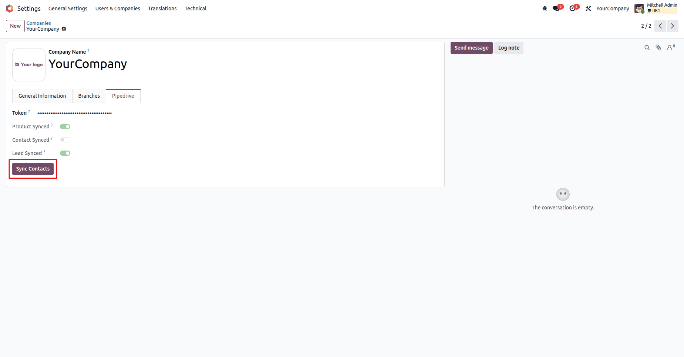Click the Token help question mark
Viewport: 684px width, 357px height.
29,111
